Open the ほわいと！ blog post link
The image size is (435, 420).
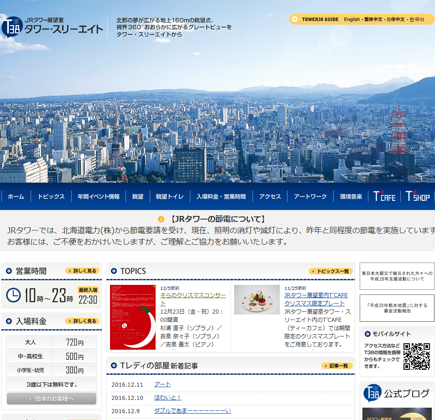168,398
